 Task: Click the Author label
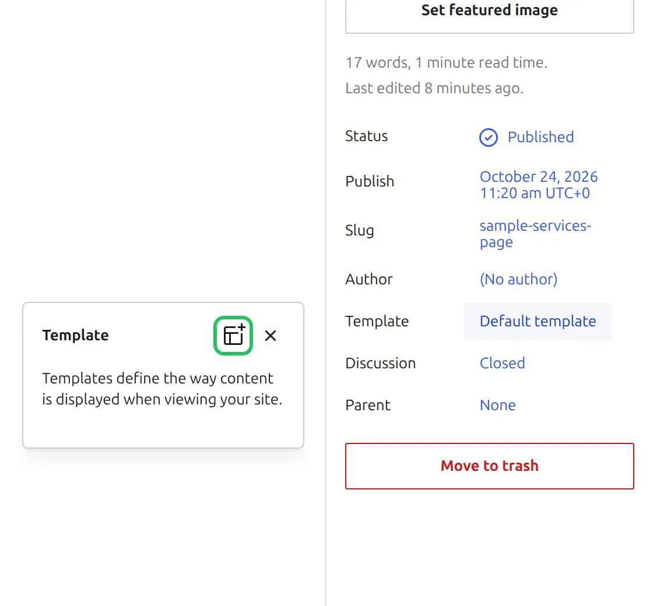[x=369, y=279]
